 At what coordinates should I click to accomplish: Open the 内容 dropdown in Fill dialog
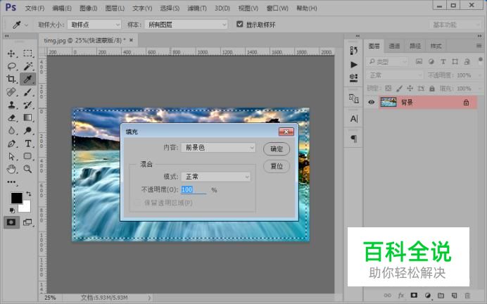coord(219,148)
